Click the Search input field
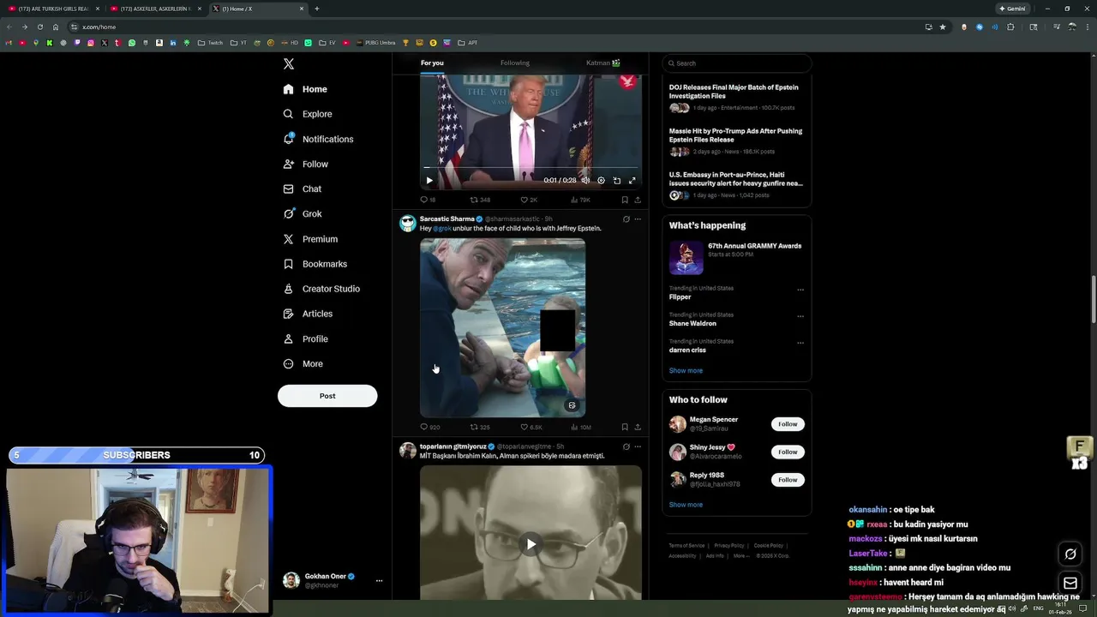The image size is (1097, 617). [x=736, y=63]
